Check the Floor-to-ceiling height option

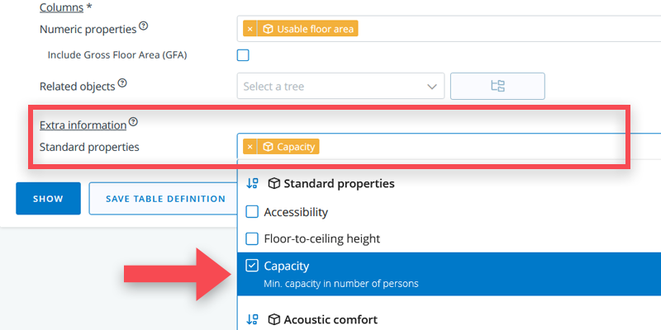tap(253, 238)
